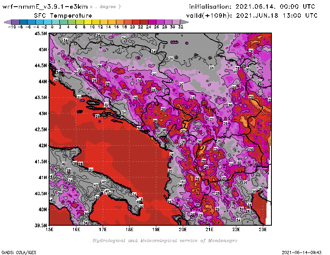Click the '43N' latitude axis label

(43, 113)
